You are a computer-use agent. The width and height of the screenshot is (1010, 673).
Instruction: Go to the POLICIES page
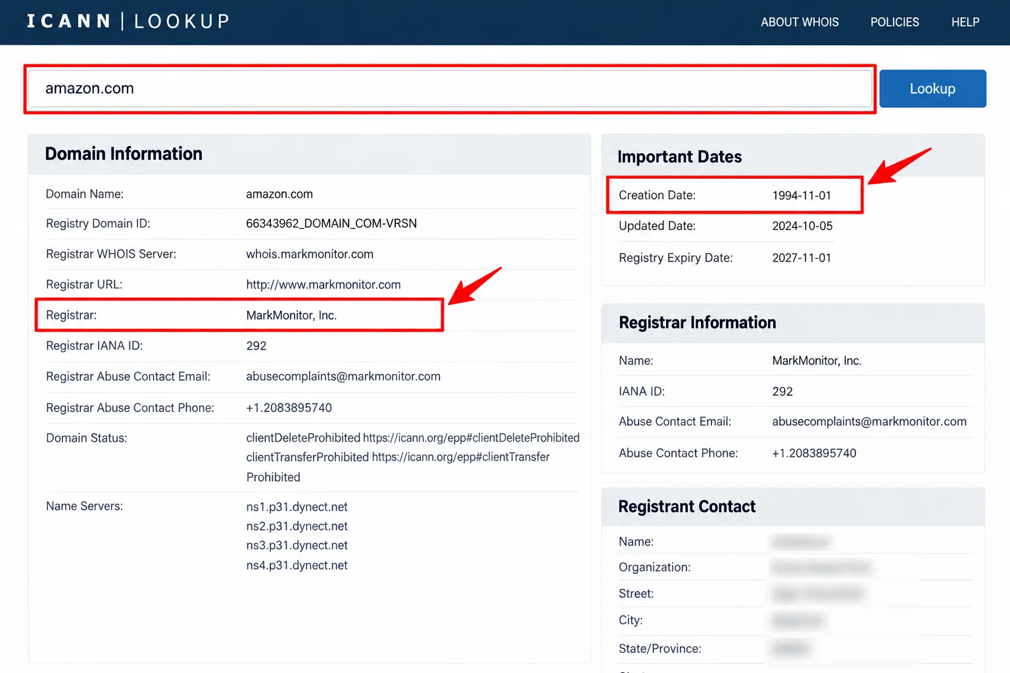pyautogui.click(x=894, y=22)
